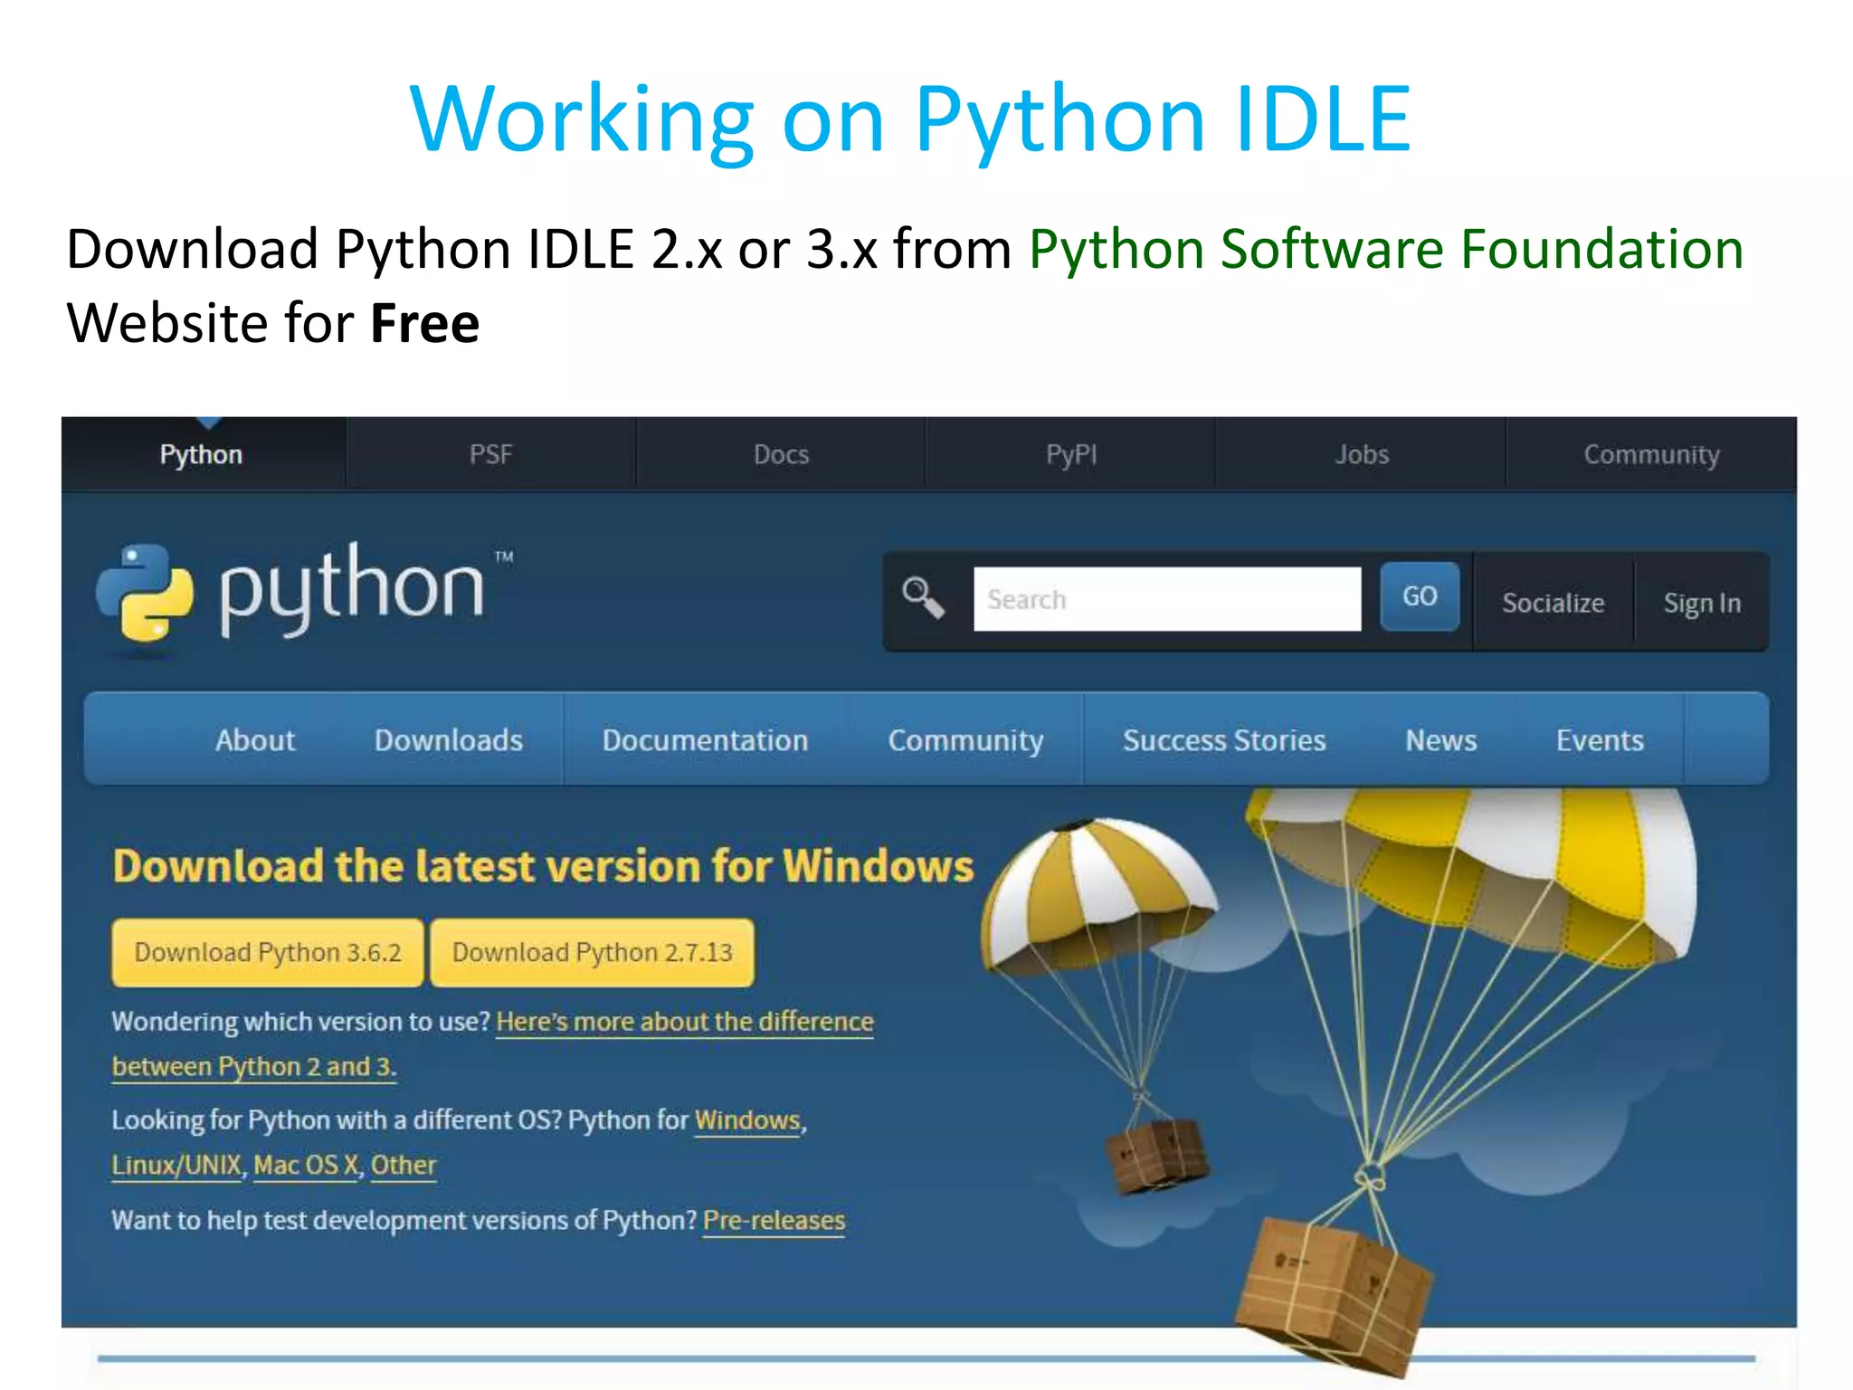Screen dimensions: 1853x1390
Task: Open the Pre-releases link
Action: click(x=774, y=1221)
